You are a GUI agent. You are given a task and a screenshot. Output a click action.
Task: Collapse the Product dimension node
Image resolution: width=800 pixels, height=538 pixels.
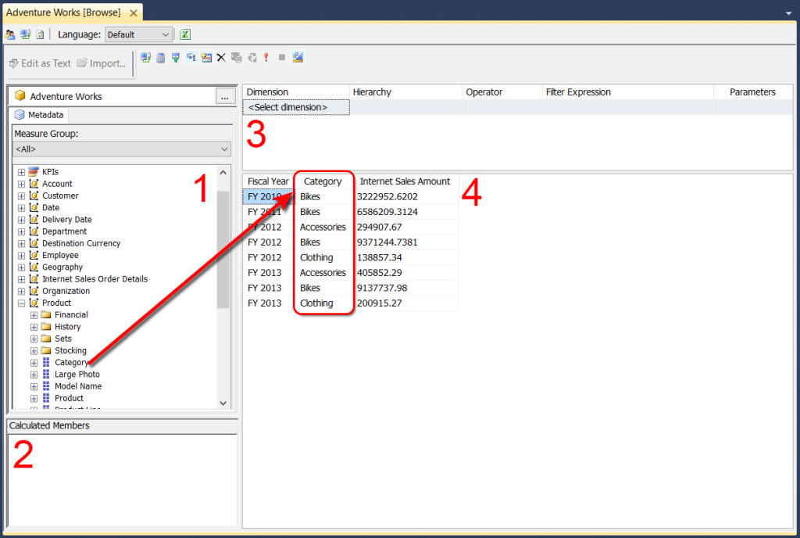[x=22, y=303]
